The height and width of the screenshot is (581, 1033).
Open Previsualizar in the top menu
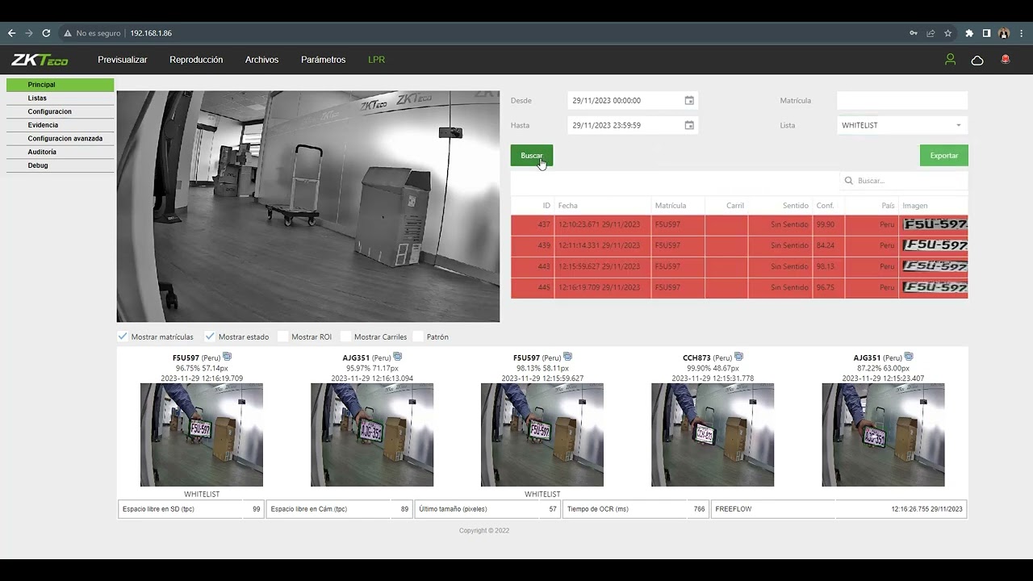click(x=123, y=60)
